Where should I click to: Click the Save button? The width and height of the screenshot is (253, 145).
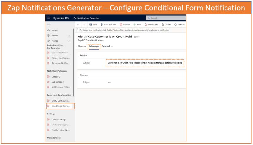(93, 25)
